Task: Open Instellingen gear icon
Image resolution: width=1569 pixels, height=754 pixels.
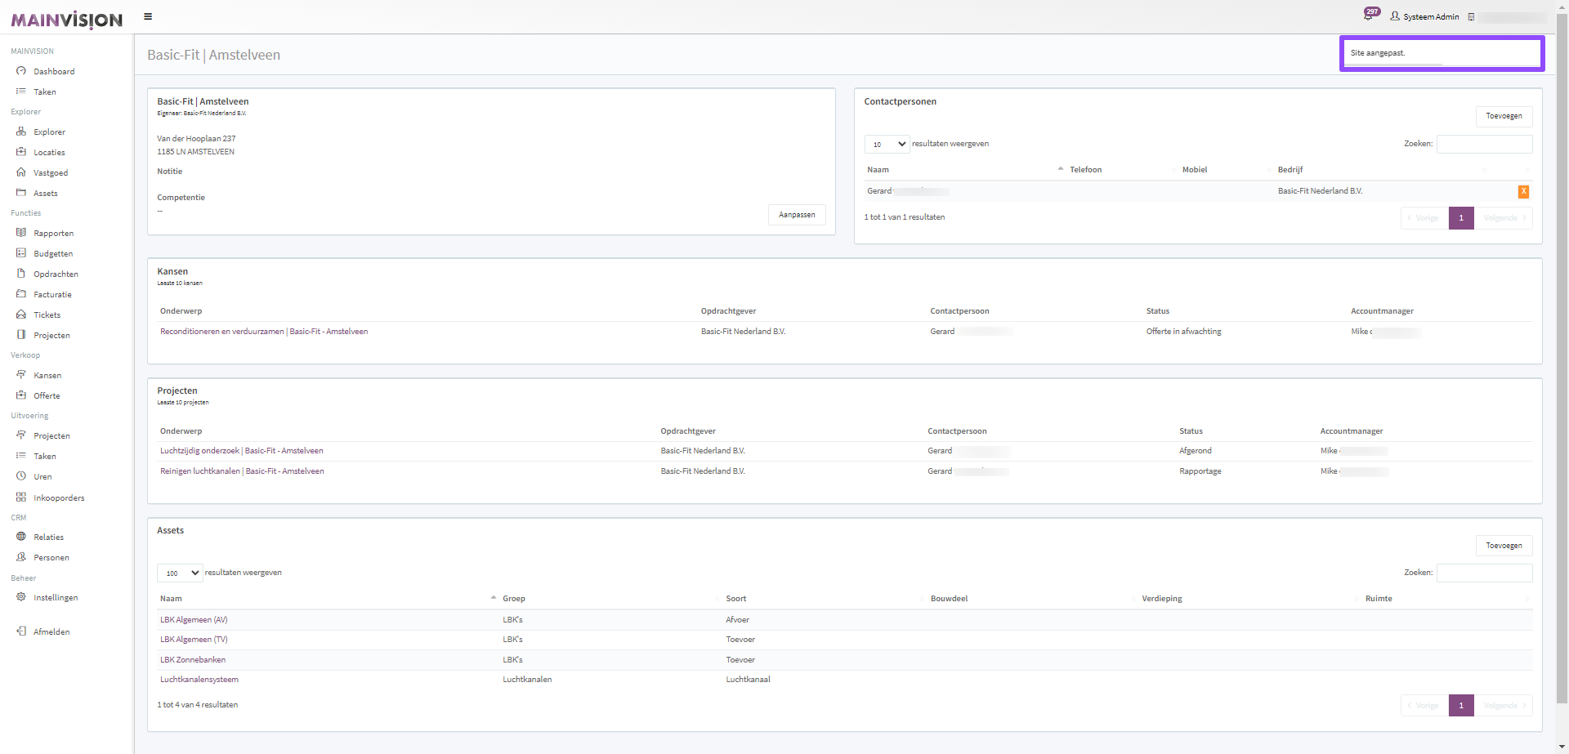Action: pyautogui.click(x=21, y=597)
